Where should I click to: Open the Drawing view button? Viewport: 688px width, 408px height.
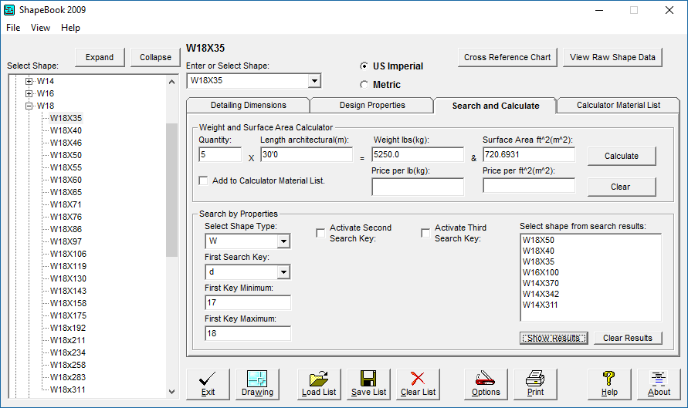(x=257, y=384)
